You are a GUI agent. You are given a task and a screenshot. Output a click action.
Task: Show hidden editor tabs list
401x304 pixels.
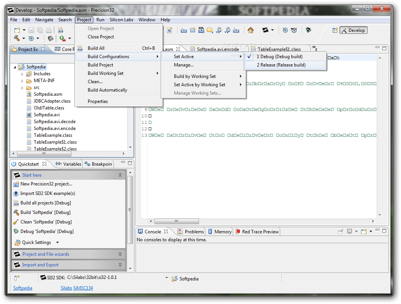314,48
